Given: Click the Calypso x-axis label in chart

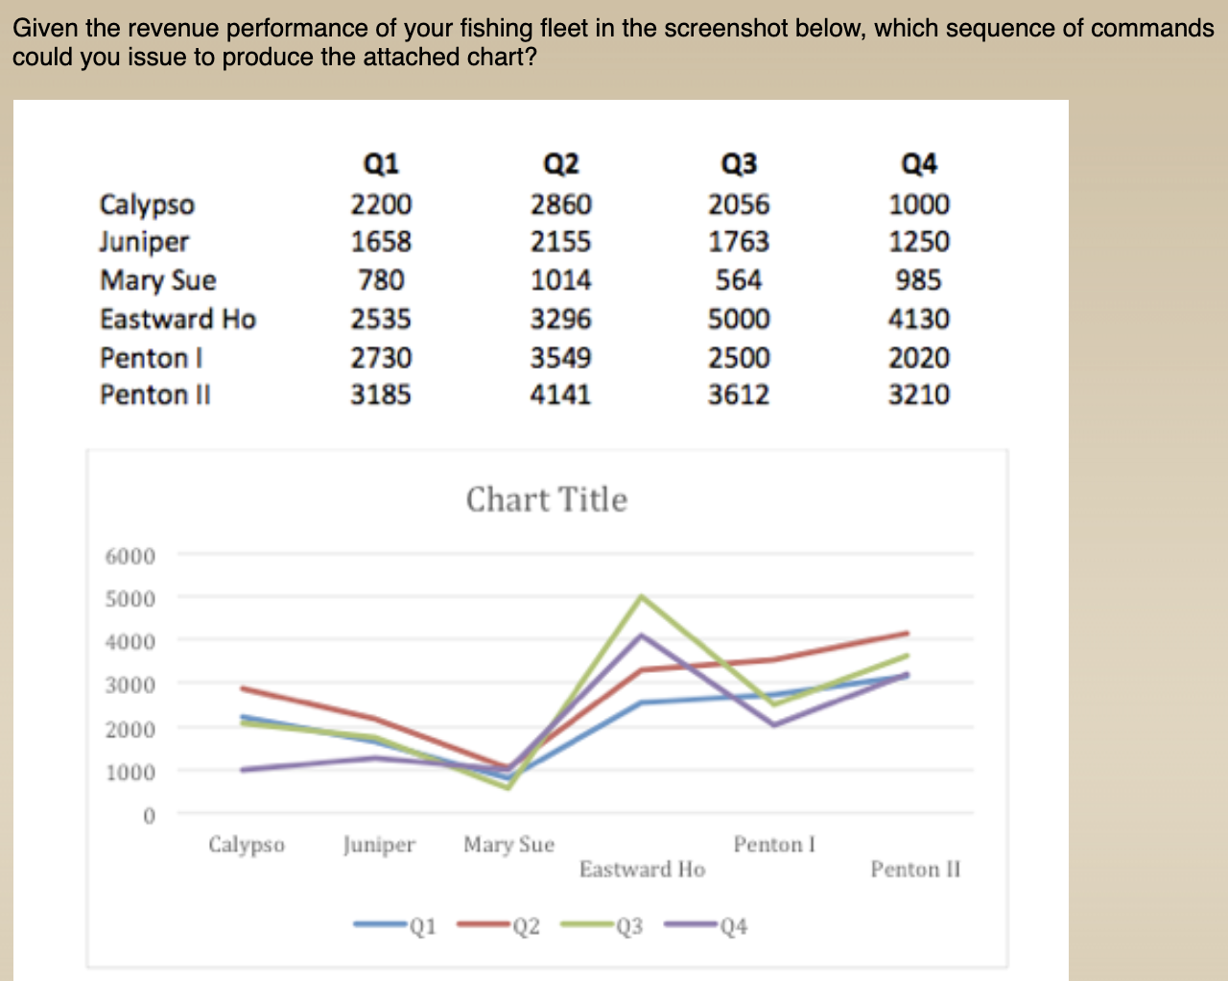Looking at the screenshot, I should click(247, 845).
